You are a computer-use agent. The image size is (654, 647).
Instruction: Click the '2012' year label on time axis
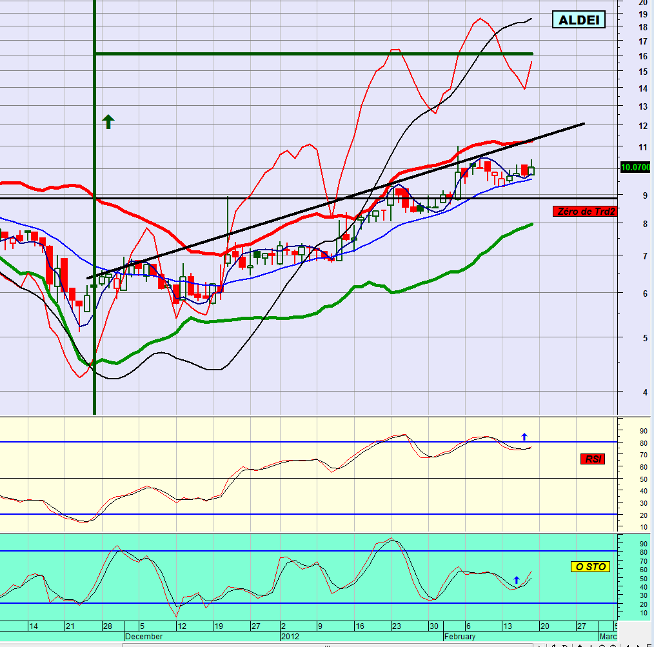point(290,637)
